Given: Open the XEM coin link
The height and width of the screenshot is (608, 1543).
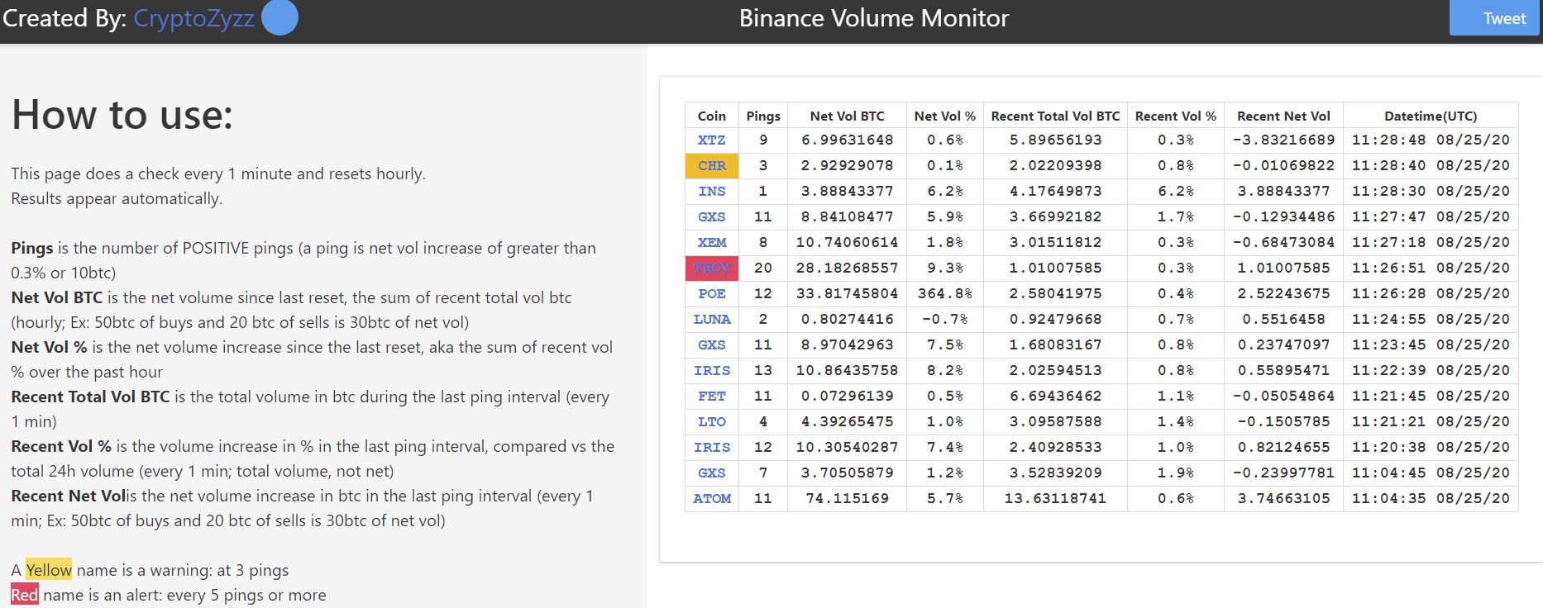Looking at the screenshot, I should coord(711,243).
